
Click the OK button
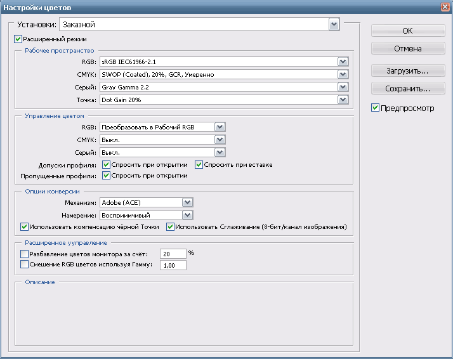(408, 31)
